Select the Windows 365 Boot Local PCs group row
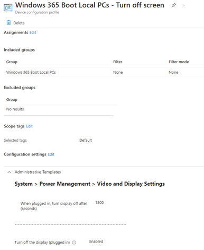204x250 pixels. pyautogui.click(x=104, y=72)
